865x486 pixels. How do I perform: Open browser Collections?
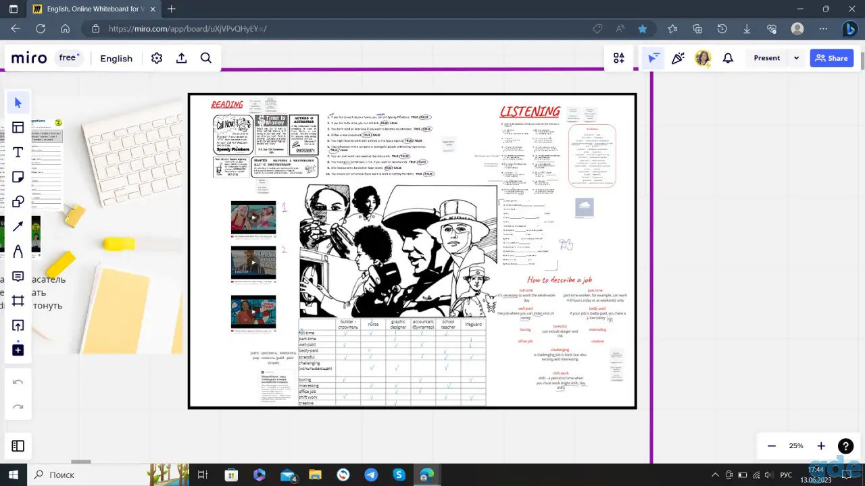point(697,29)
